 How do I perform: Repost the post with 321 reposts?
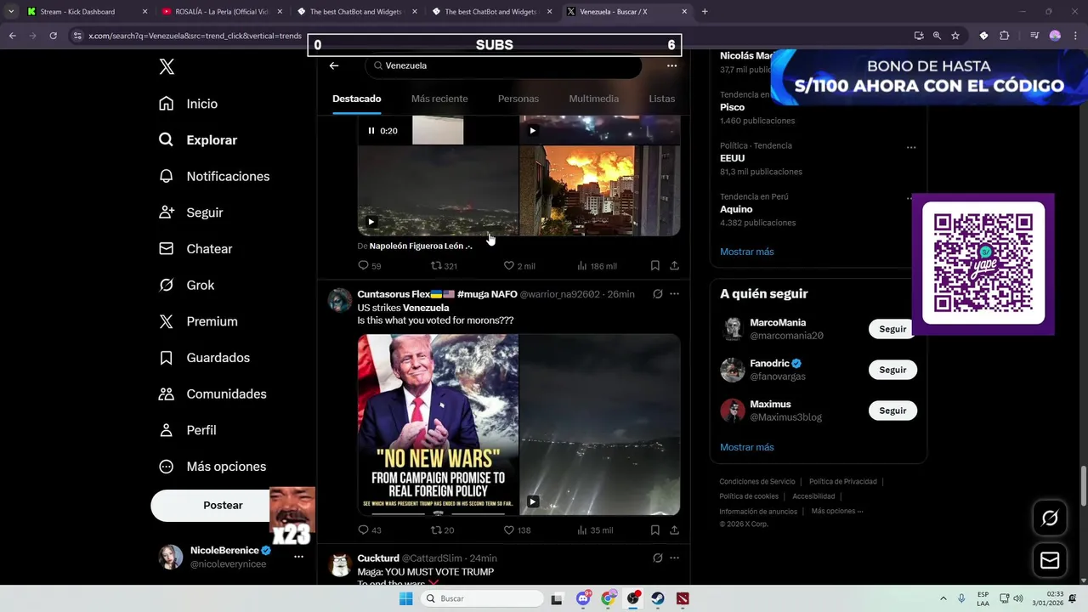click(x=444, y=266)
